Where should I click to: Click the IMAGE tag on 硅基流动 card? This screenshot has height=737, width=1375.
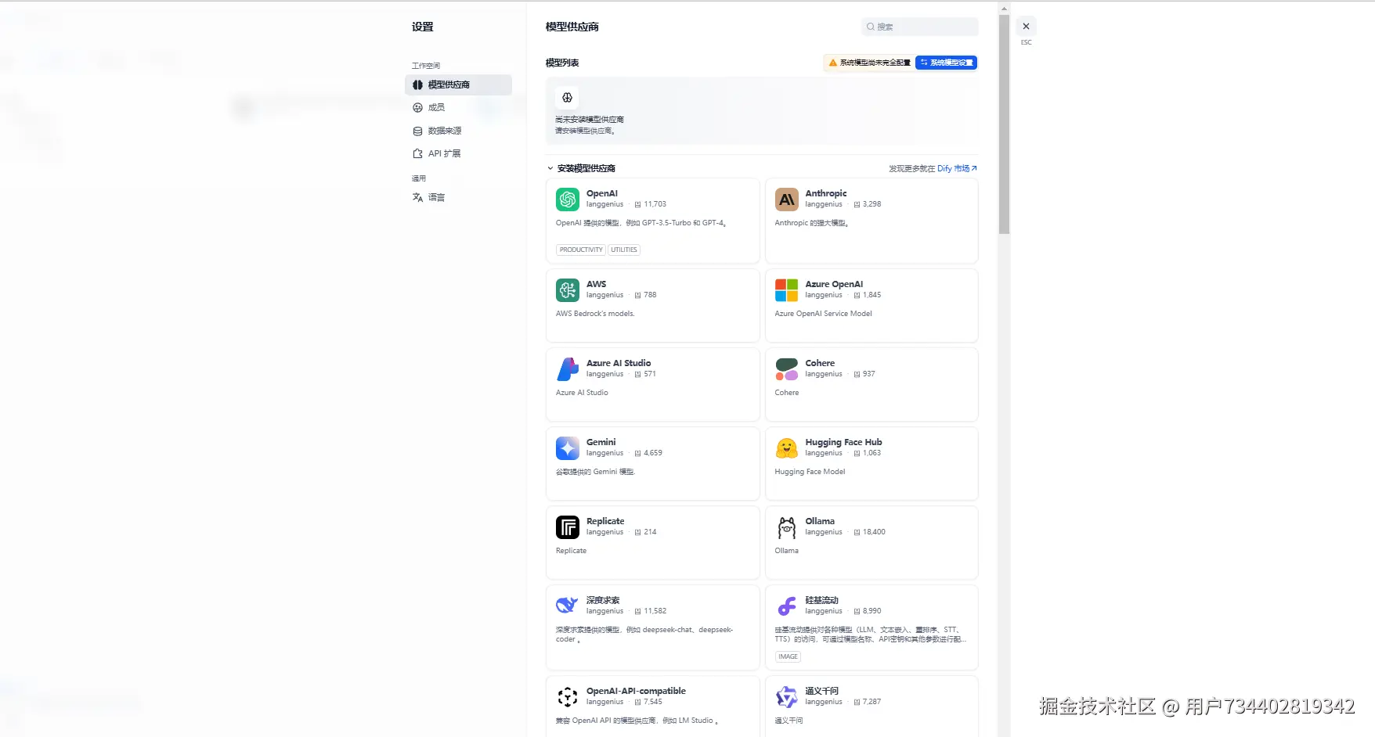click(x=788, y=657)
